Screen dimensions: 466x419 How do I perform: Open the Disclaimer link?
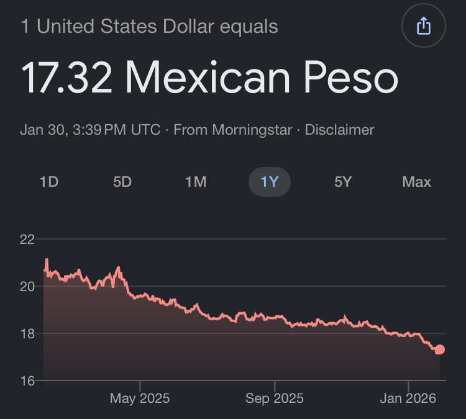(340, 130)
